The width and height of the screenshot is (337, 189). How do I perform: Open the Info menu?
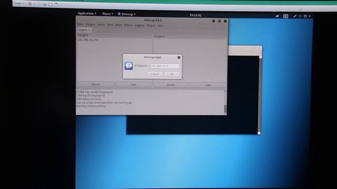[160, 26]
